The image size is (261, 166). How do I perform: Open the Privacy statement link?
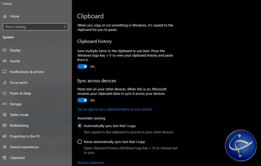[90, 163]
